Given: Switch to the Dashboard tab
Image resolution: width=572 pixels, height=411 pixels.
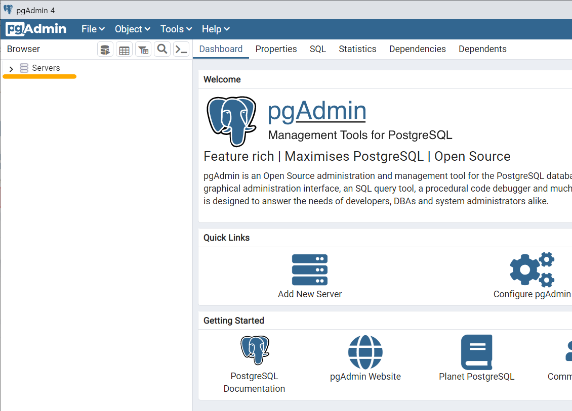Looking at the screenshot, I should (x=221, y=49).
